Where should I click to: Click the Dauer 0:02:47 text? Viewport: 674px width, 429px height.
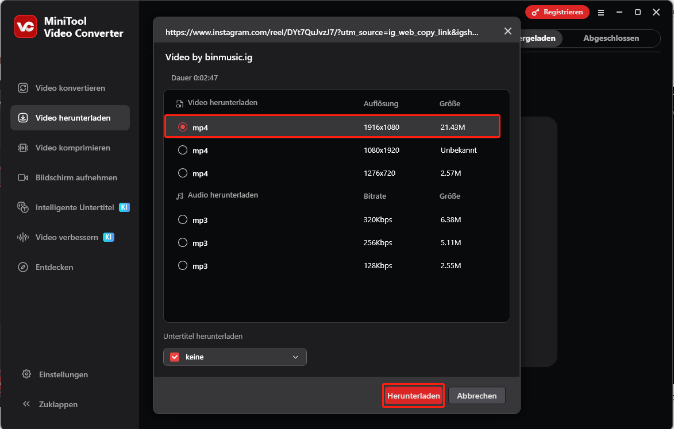[x=194, y=78]
